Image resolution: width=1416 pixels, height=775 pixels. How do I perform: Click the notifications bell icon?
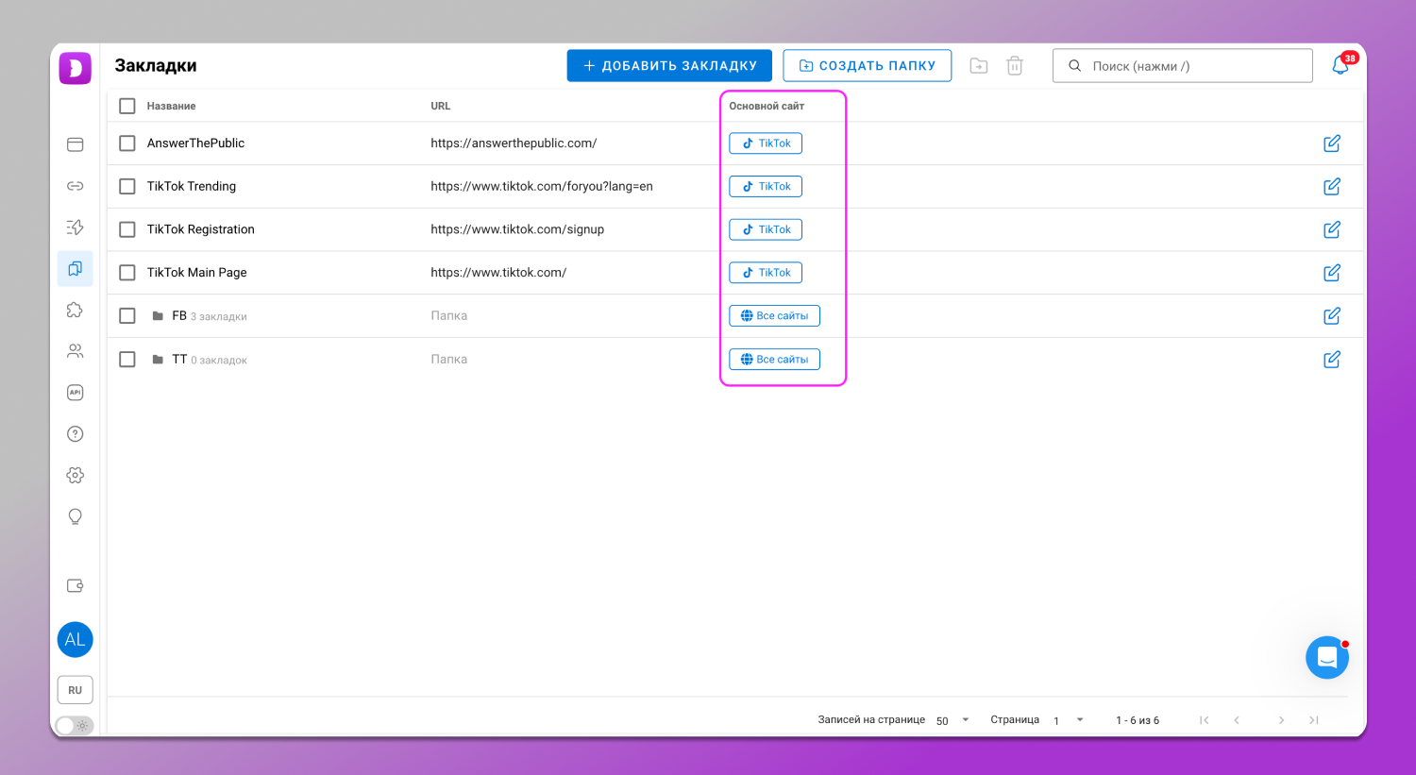pos(1340,66)
